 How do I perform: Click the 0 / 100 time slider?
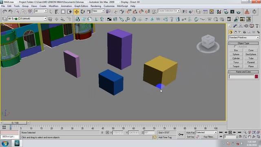15,122
